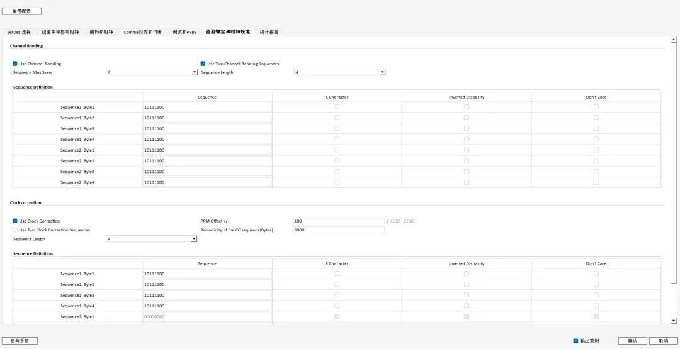Click the Sequence Max Skew label

[x=33, y=72]
